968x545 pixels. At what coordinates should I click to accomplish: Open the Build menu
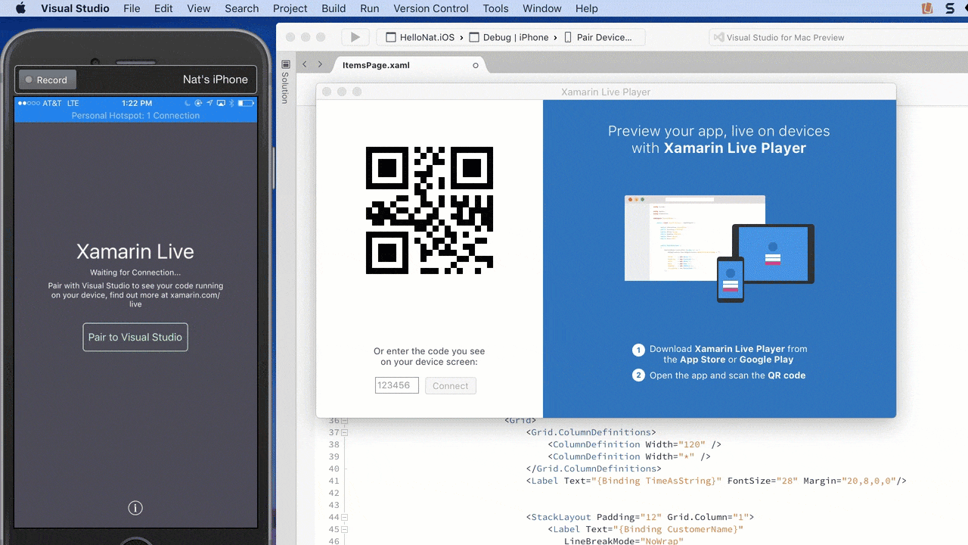(x=334, y=8)
